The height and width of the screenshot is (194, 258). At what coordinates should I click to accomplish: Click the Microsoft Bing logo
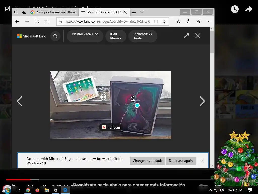[32, 36]
